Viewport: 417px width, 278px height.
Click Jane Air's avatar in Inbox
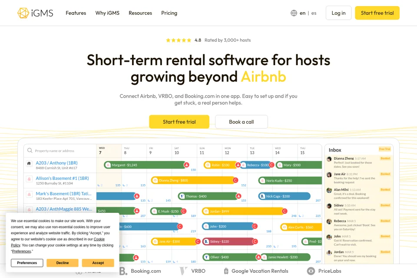coord(329,175)
